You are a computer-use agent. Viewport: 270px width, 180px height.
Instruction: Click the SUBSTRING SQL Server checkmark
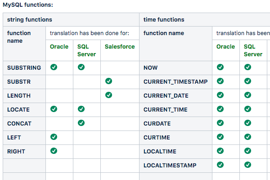coord(81,67)
